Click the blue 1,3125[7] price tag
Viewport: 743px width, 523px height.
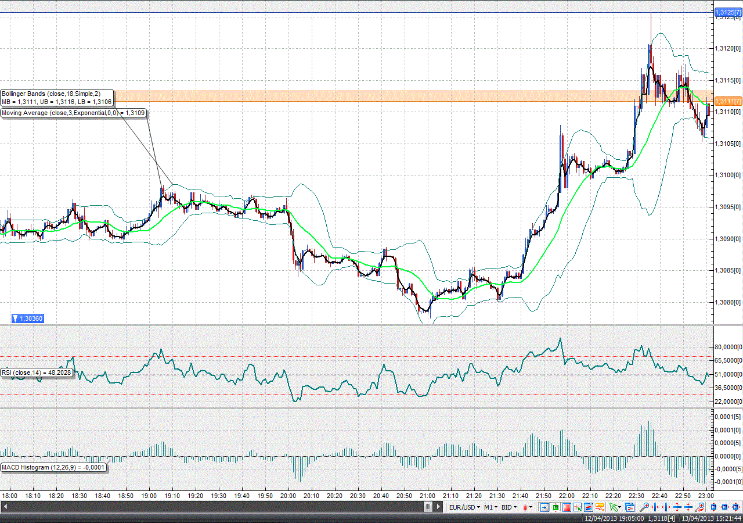tap(728, 12)
